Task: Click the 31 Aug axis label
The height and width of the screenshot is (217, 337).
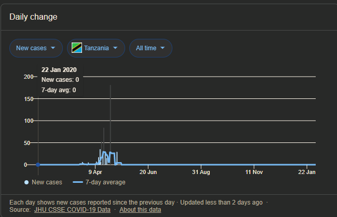Action: [x=201, y=172]
